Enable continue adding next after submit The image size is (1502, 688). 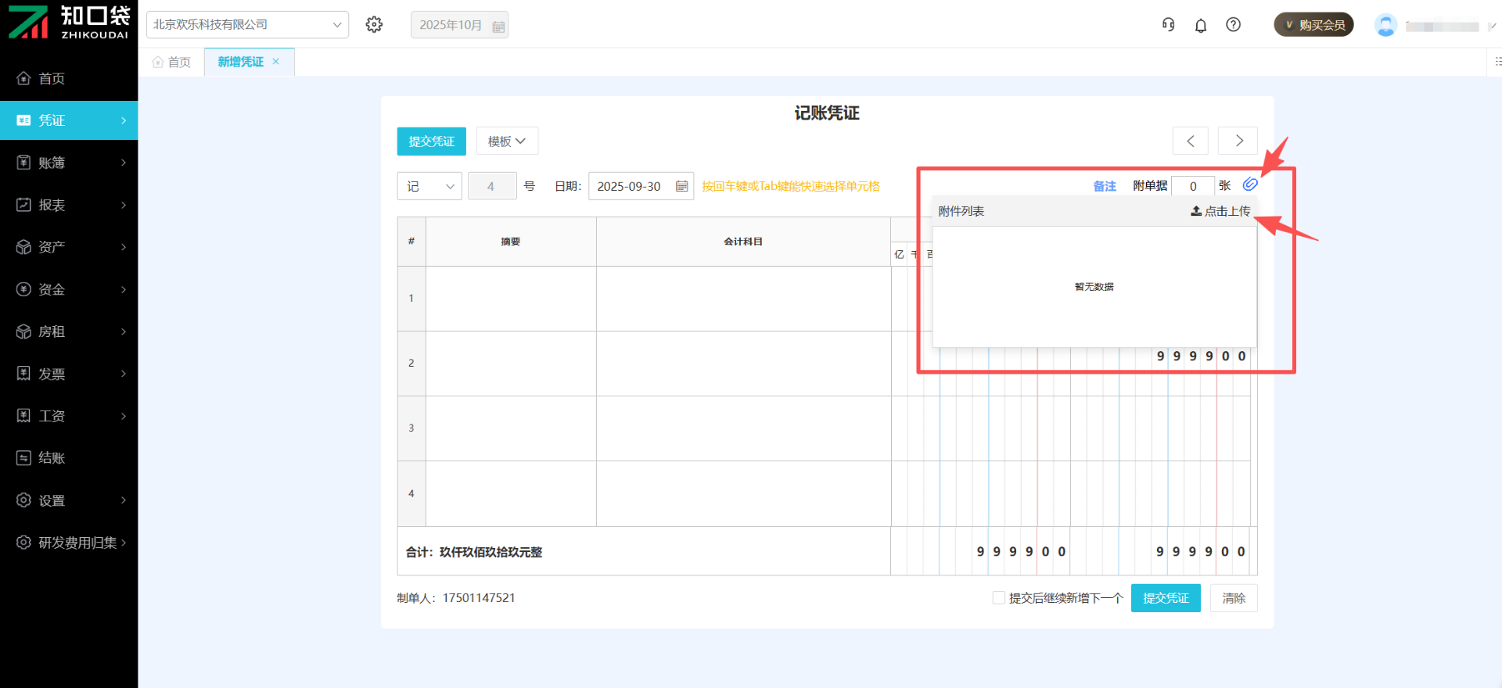point(999,598)
